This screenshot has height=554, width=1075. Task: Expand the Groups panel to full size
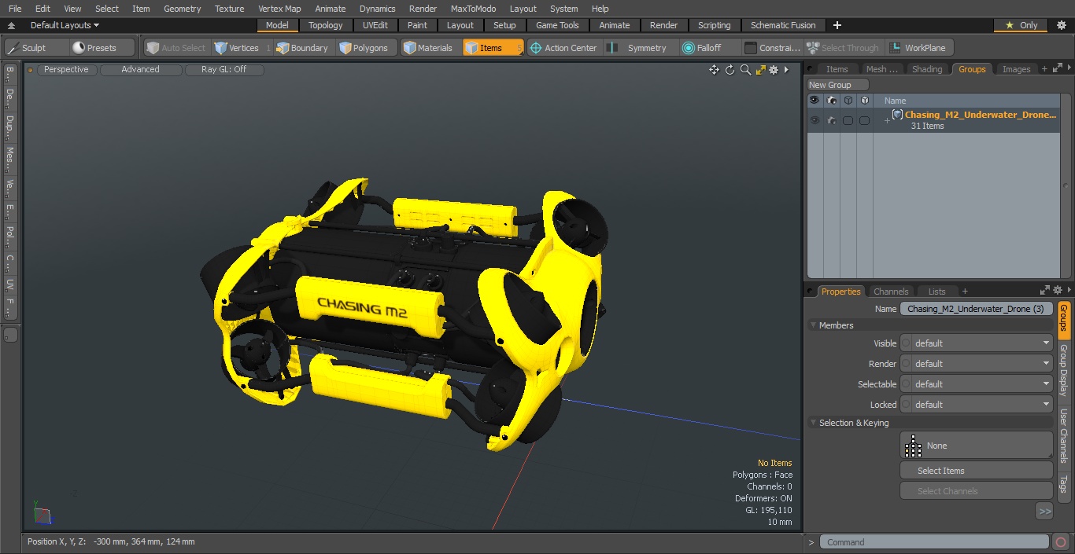click(1057, 69)
